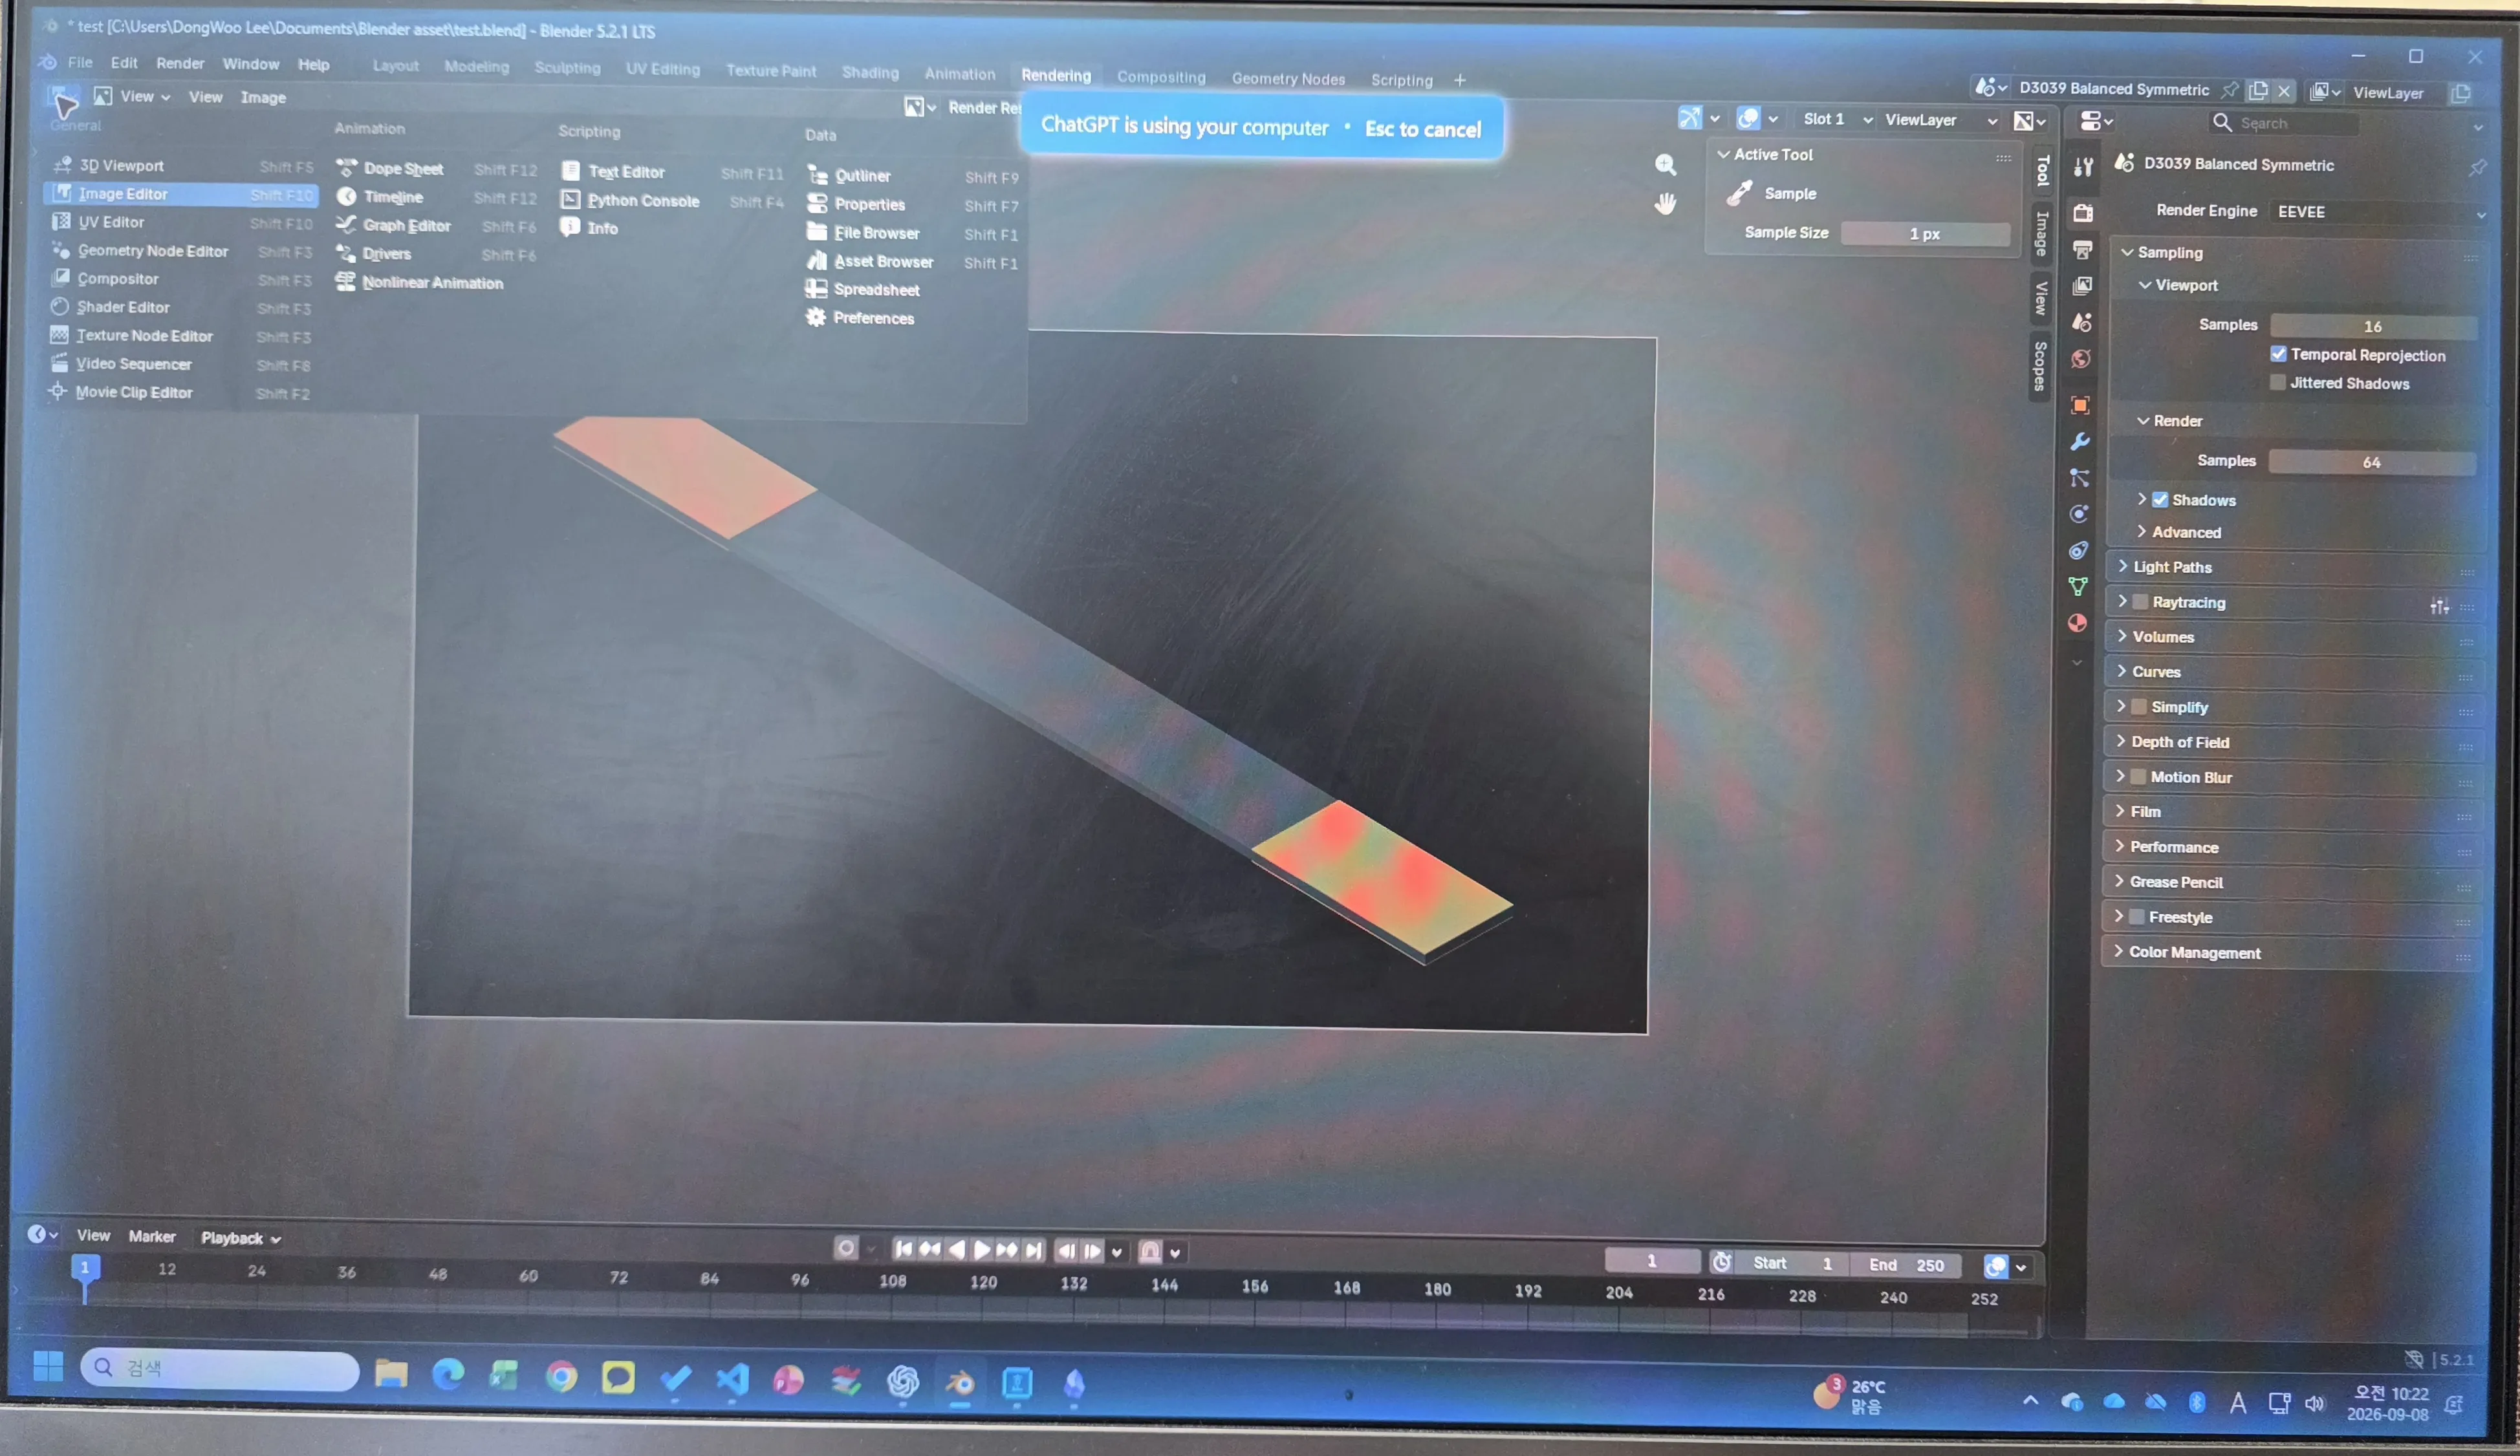Enable the Jittered Shadows checkbox
2520x1456 pixels.
tap(2277, 381)
